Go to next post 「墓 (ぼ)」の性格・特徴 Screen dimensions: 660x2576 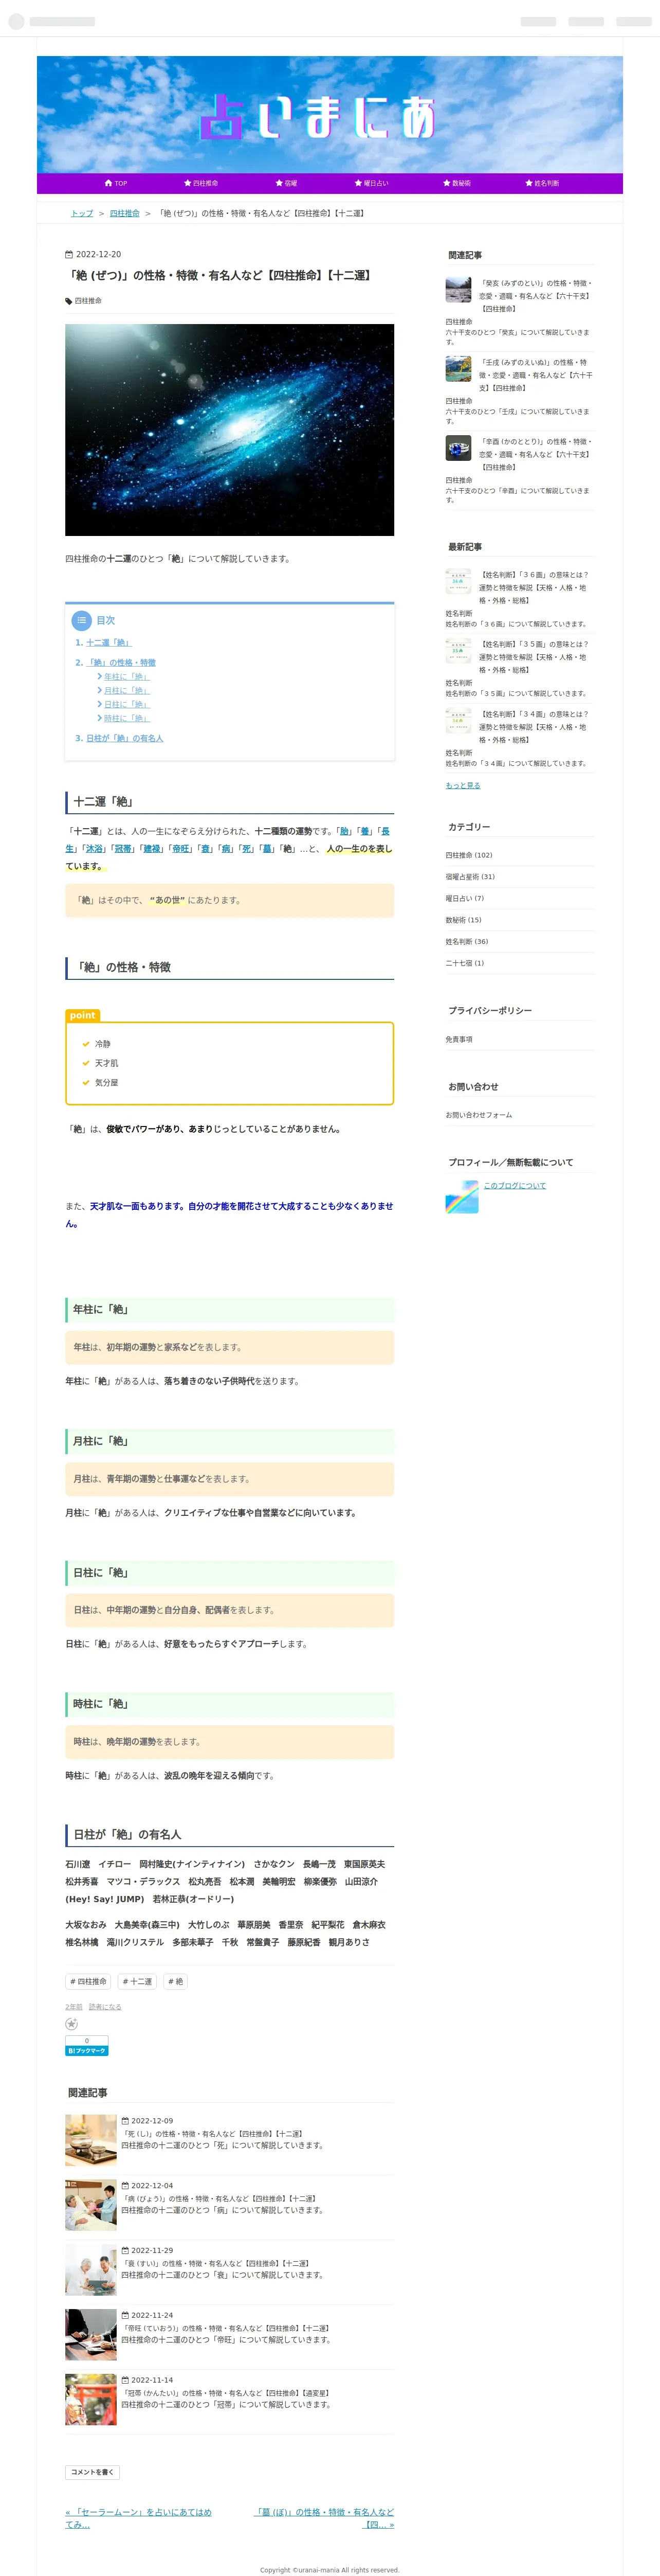coord(324,2518)
